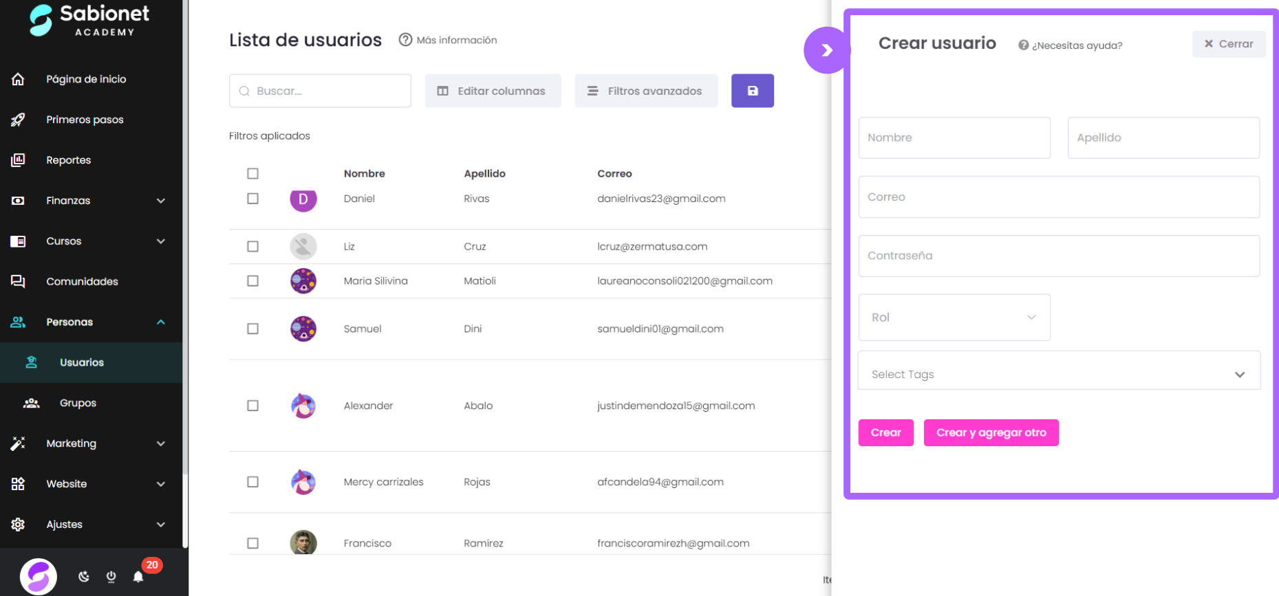This screenshot has width=1279, height=596.
Task: Click the Ajustes gear icon
Action: tap(18, 525)
